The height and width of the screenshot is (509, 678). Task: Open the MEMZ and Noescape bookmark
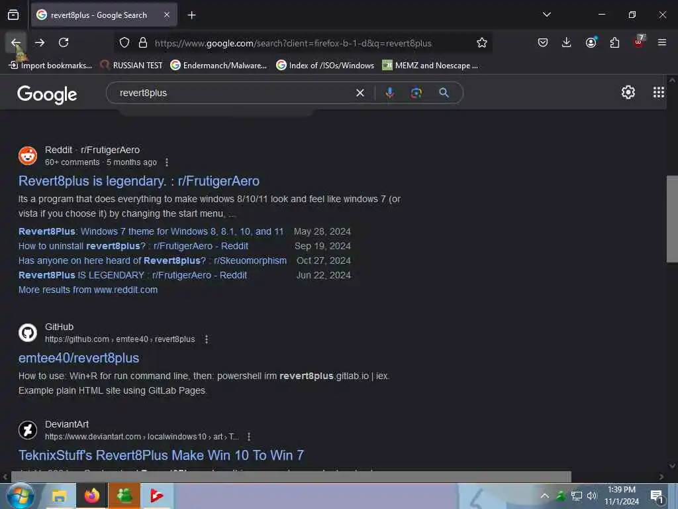click(430, 66)
